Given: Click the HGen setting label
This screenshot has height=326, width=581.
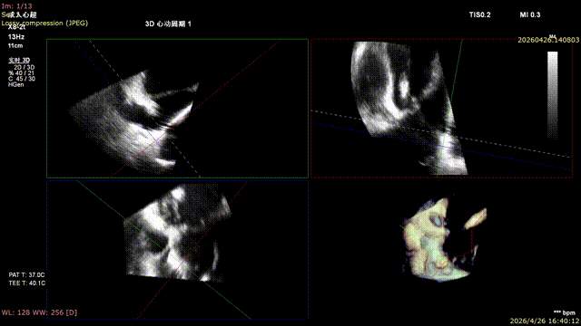Looking at the screenshot, I should coord(16,84).
